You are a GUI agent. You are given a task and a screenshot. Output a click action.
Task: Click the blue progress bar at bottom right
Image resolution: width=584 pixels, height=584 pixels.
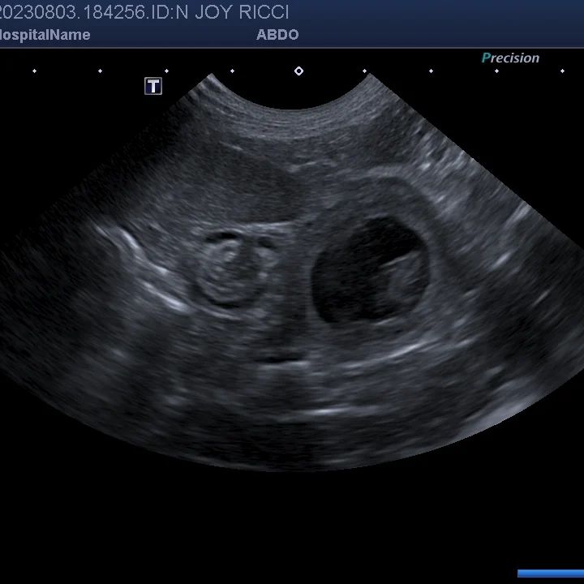(x=550, y=573)
